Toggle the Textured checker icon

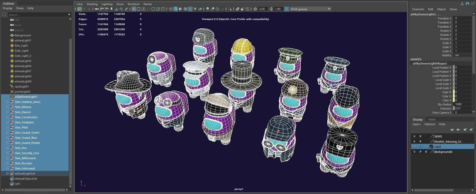(x=190, y=9)
